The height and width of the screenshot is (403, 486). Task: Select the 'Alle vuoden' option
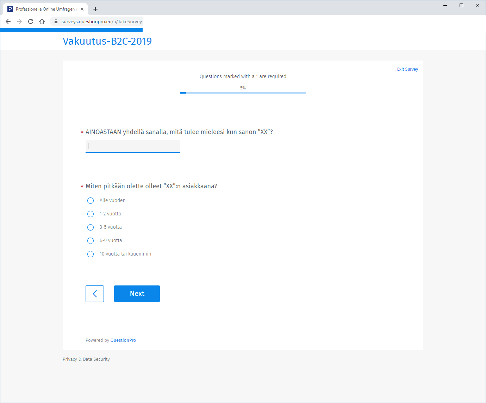(x=91, y=201)
